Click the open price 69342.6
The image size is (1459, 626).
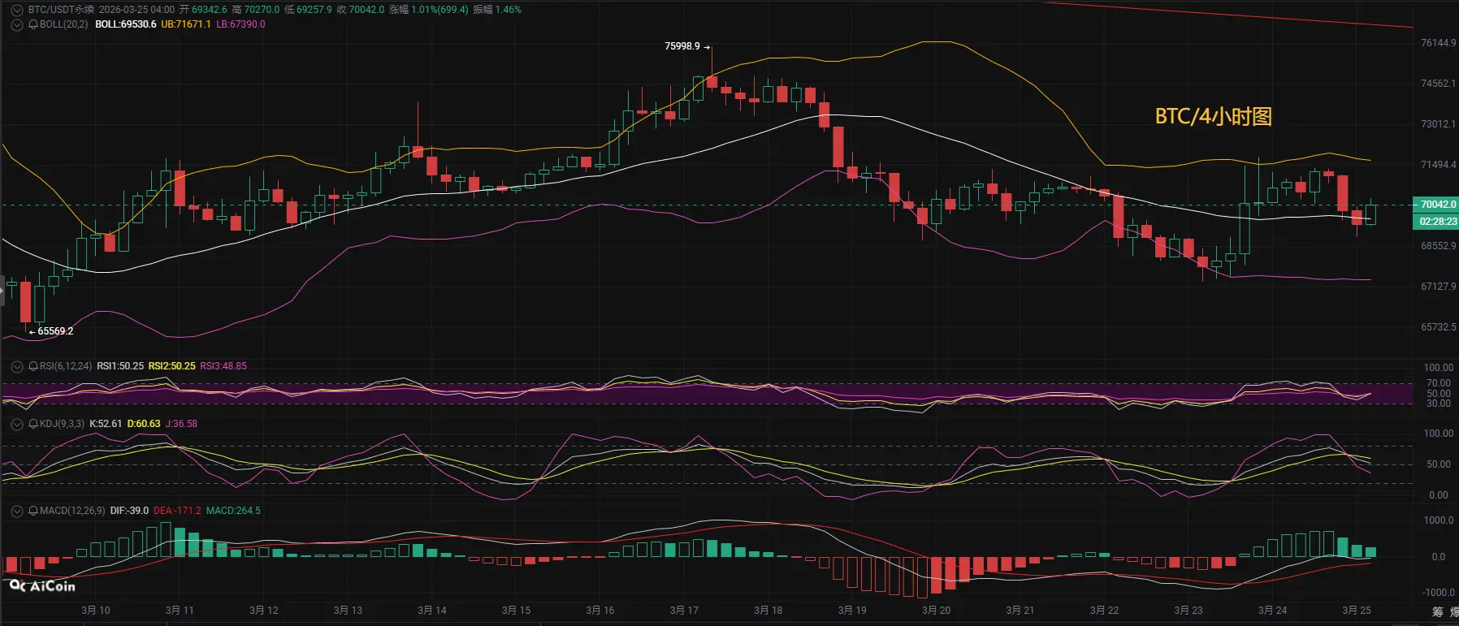click(x=210, y=10)
